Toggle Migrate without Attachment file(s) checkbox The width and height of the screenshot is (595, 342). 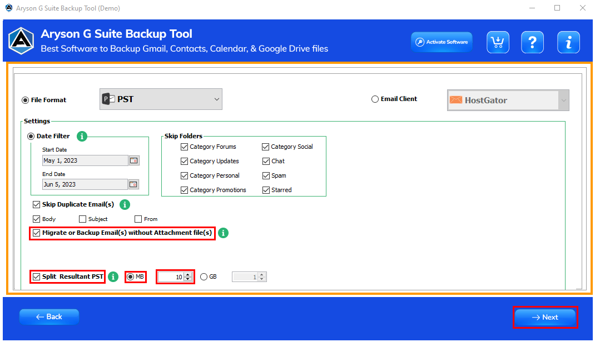coord(37,233)
